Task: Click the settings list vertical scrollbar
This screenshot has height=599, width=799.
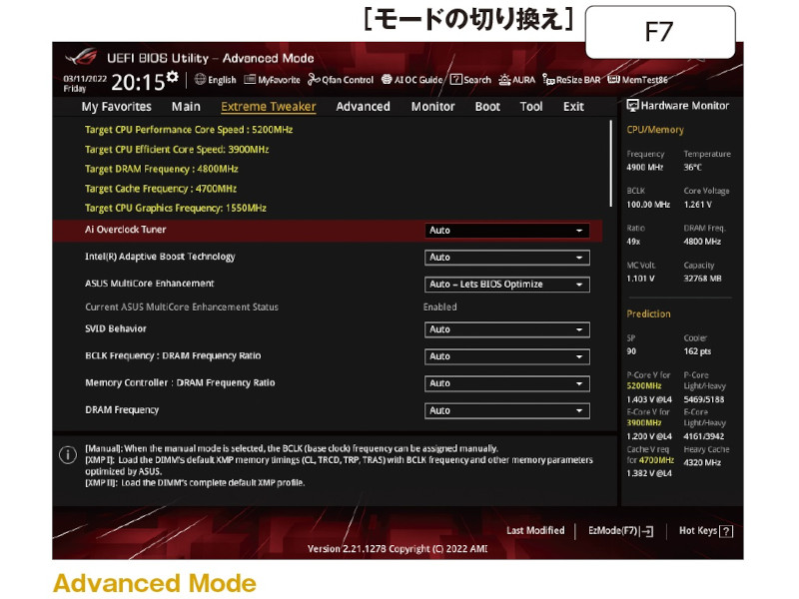Action: [610, 164]
